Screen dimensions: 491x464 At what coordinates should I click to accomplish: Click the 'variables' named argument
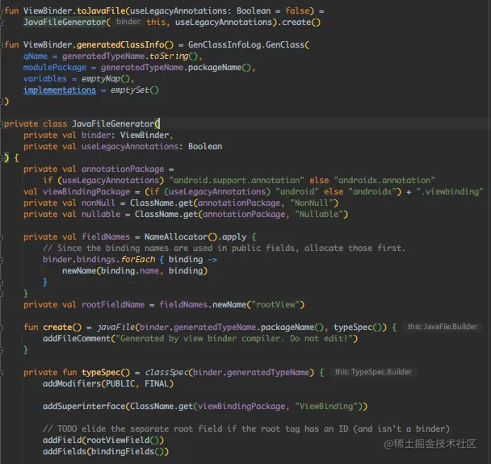click(x=45, y=78)
